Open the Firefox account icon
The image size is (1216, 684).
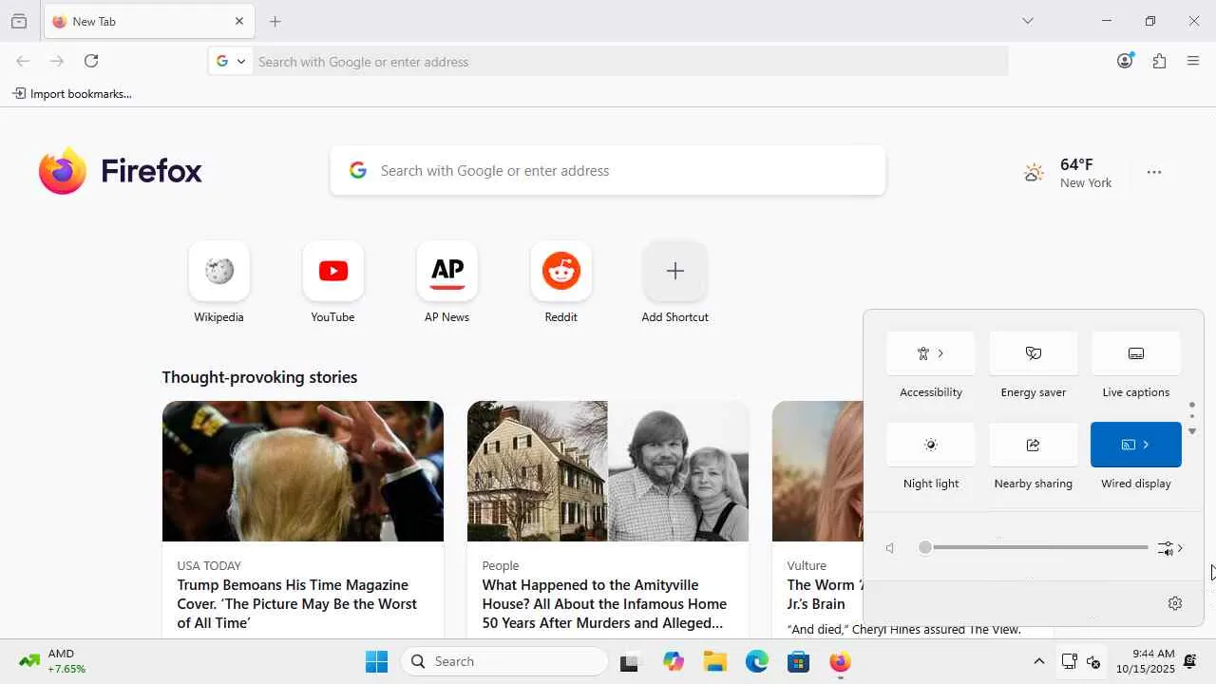(x=1125, y=61)
